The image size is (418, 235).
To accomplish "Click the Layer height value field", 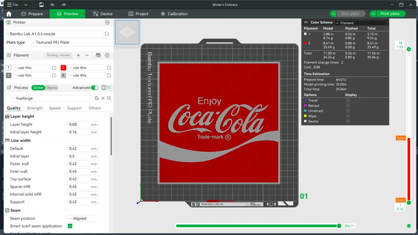I will click(x=83, y=125).
